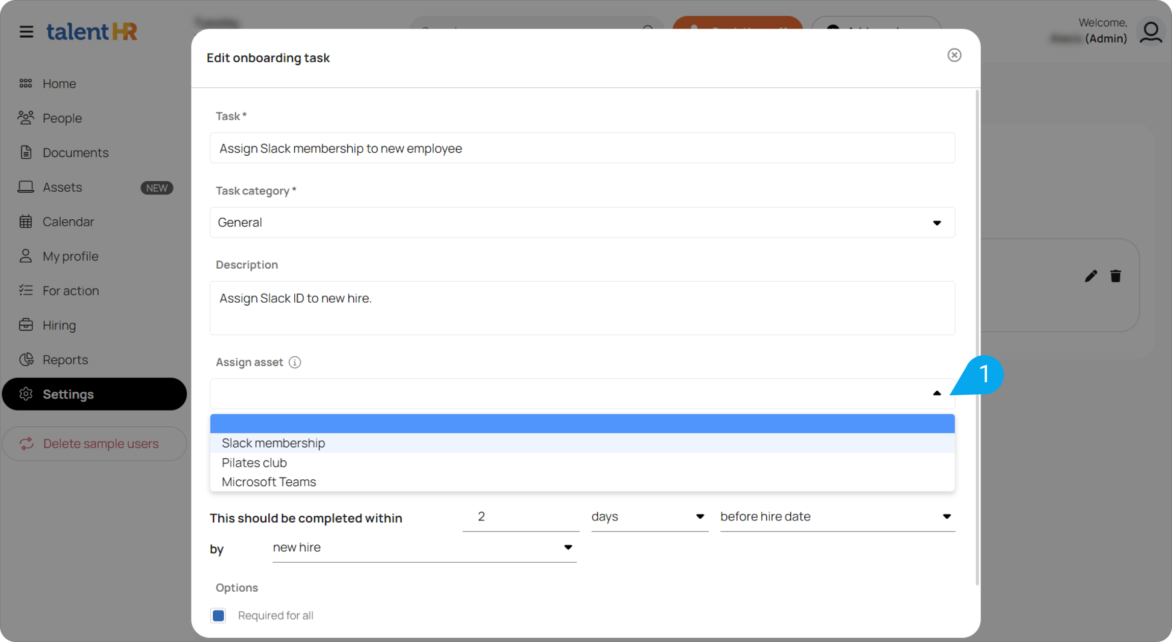
Task: Click the Options label
Action: (x=237, y=588)
